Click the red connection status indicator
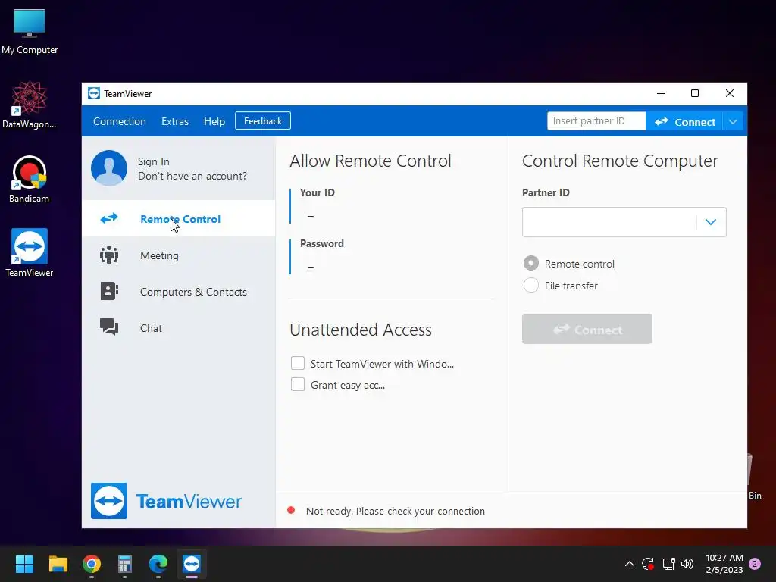The height and width of the screenshot is (582, 776). coord(291,510)
